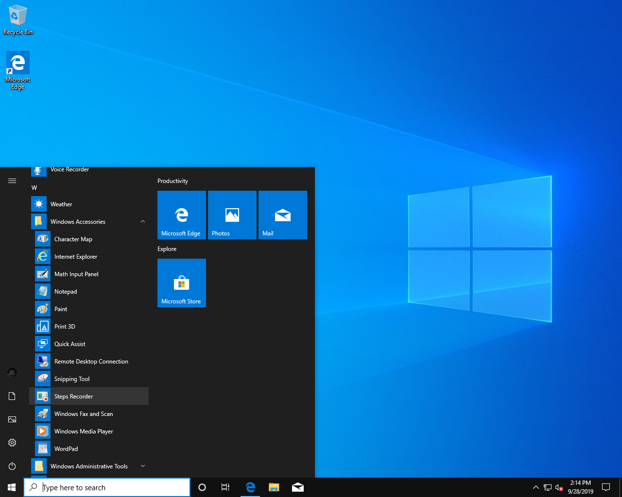This screenshot has height=497, width=622.
Task: Open Math Input Panel
Action: 89,274
